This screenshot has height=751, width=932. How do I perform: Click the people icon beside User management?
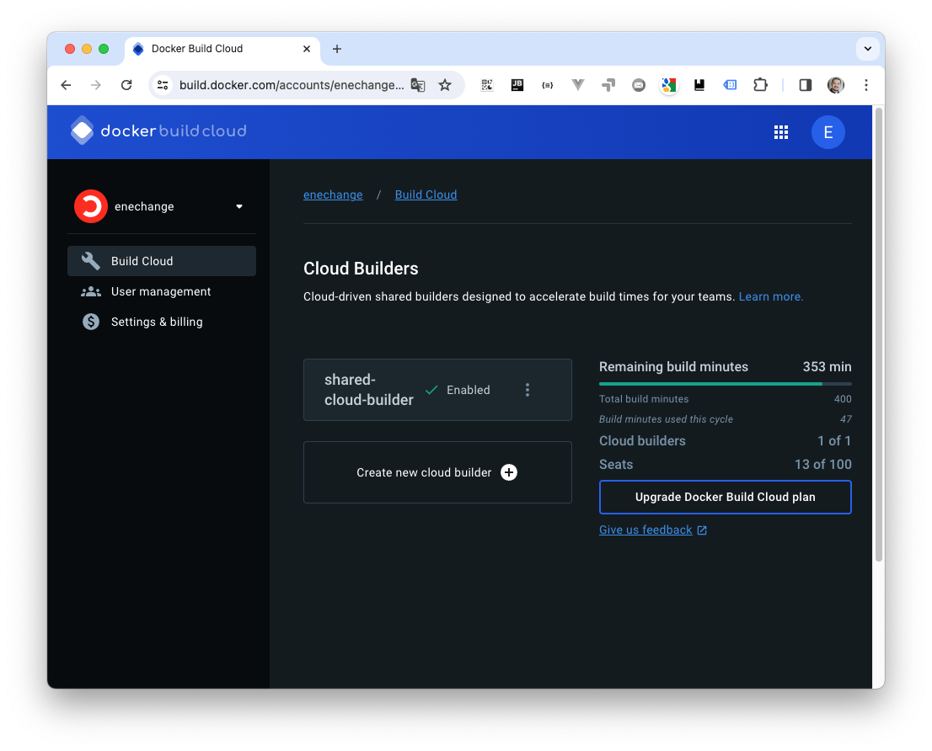(91, 291)
